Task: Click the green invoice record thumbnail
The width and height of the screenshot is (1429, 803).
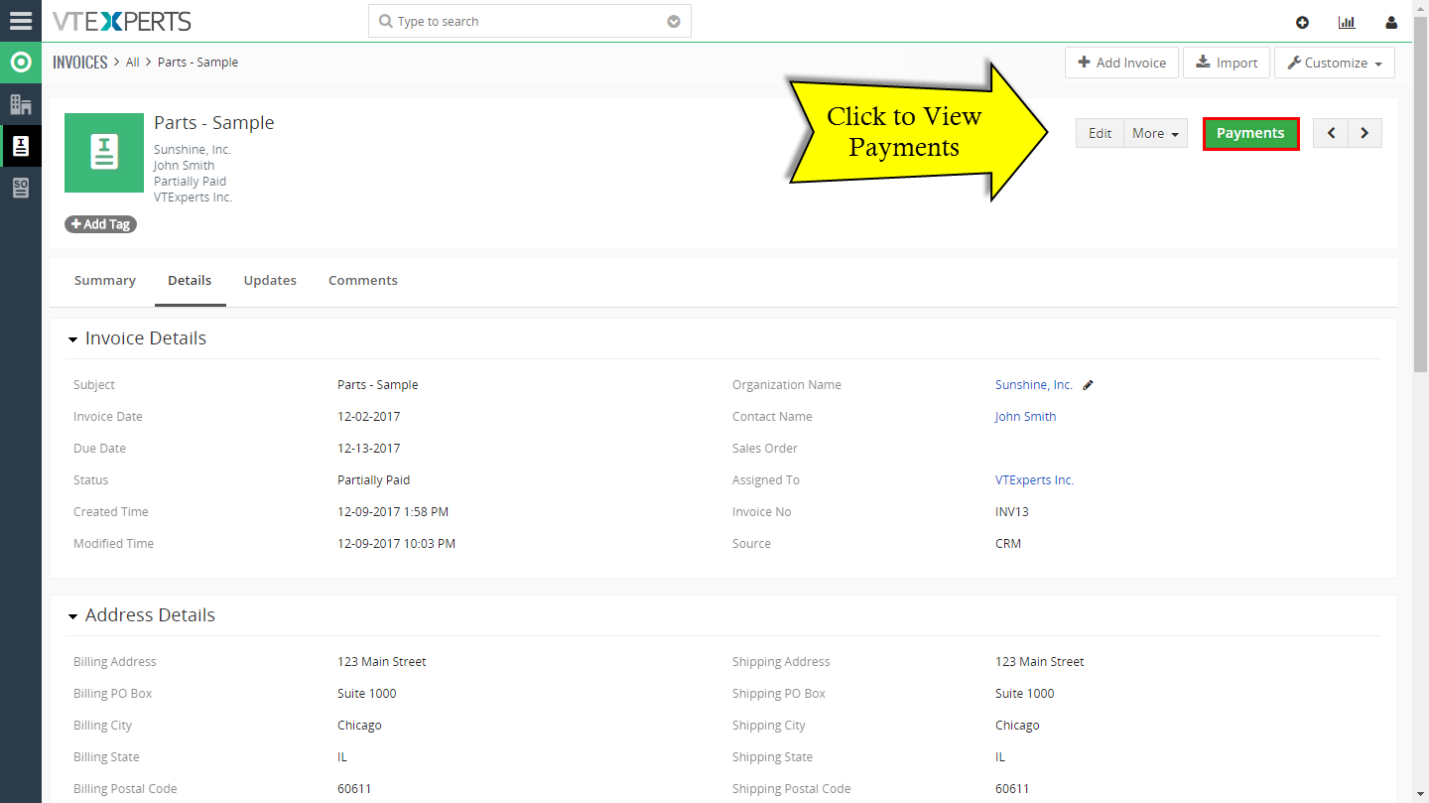Action: point(104,153)
